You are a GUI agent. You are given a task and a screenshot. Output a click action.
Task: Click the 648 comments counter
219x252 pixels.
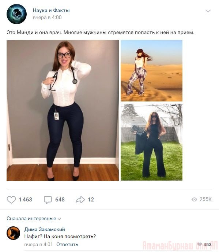[x=60, y=200]
